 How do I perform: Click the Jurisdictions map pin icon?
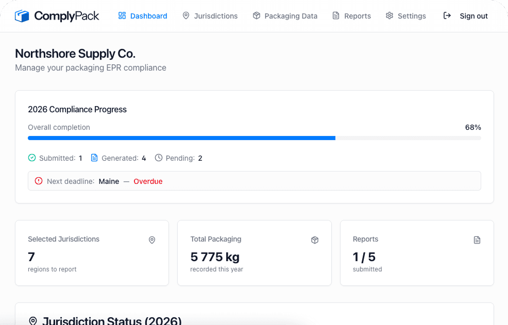point(185,16)
